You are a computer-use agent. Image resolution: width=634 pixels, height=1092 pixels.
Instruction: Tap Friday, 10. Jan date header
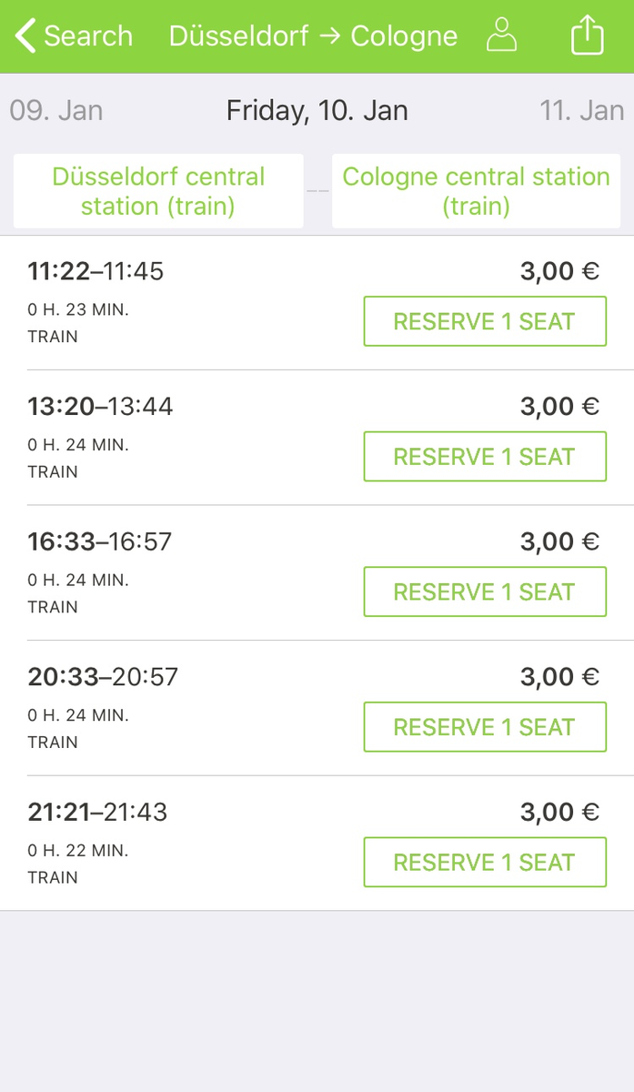(x=317, y=111)
